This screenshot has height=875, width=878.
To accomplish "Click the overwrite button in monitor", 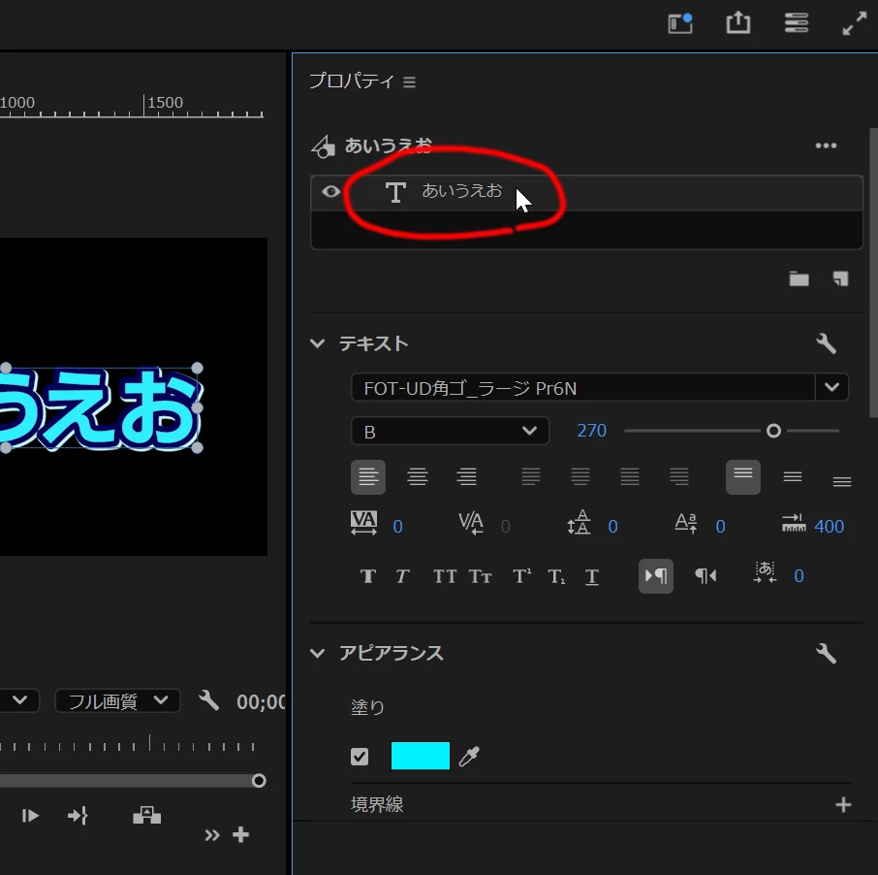I will pos(146,816).
